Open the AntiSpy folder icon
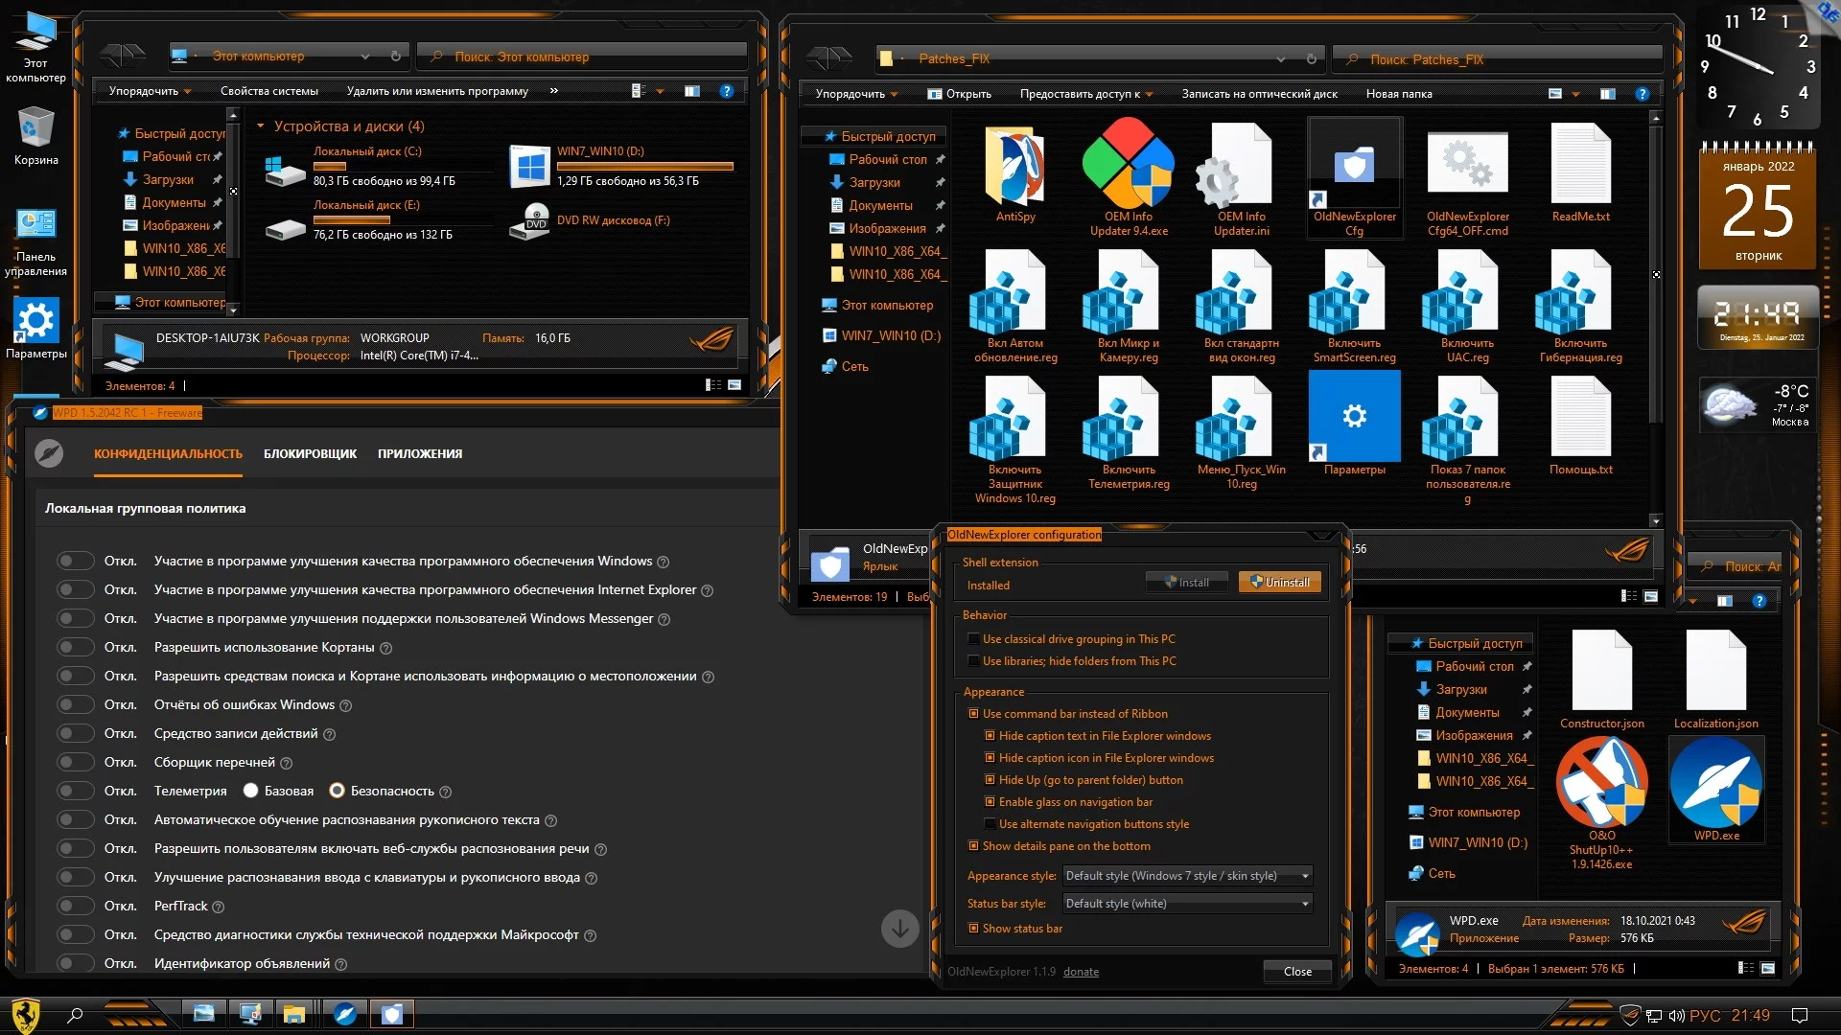Viewport: 1841px width, 1035px height. [x=1014, y=167]
